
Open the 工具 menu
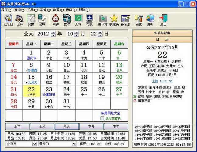coord(30,10)
